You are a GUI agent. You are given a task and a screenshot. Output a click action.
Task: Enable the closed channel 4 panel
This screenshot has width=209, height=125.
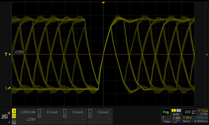tap(100, 116)
